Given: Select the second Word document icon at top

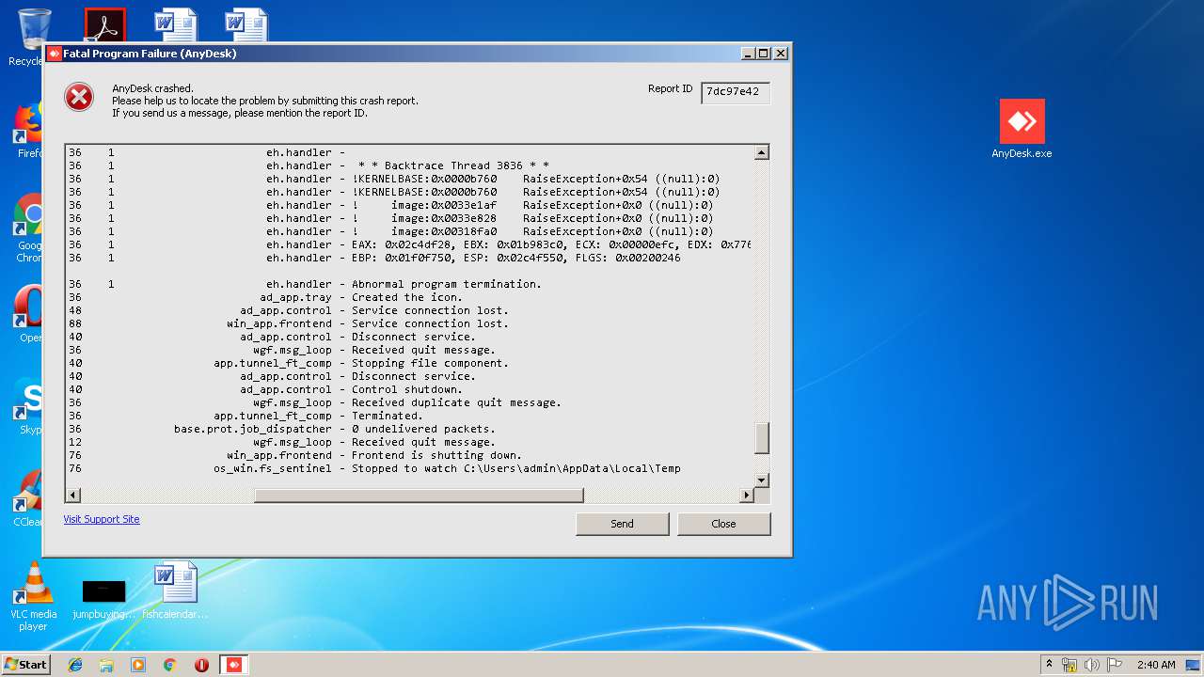Looking at the screenshot, I should pos(246,25).
